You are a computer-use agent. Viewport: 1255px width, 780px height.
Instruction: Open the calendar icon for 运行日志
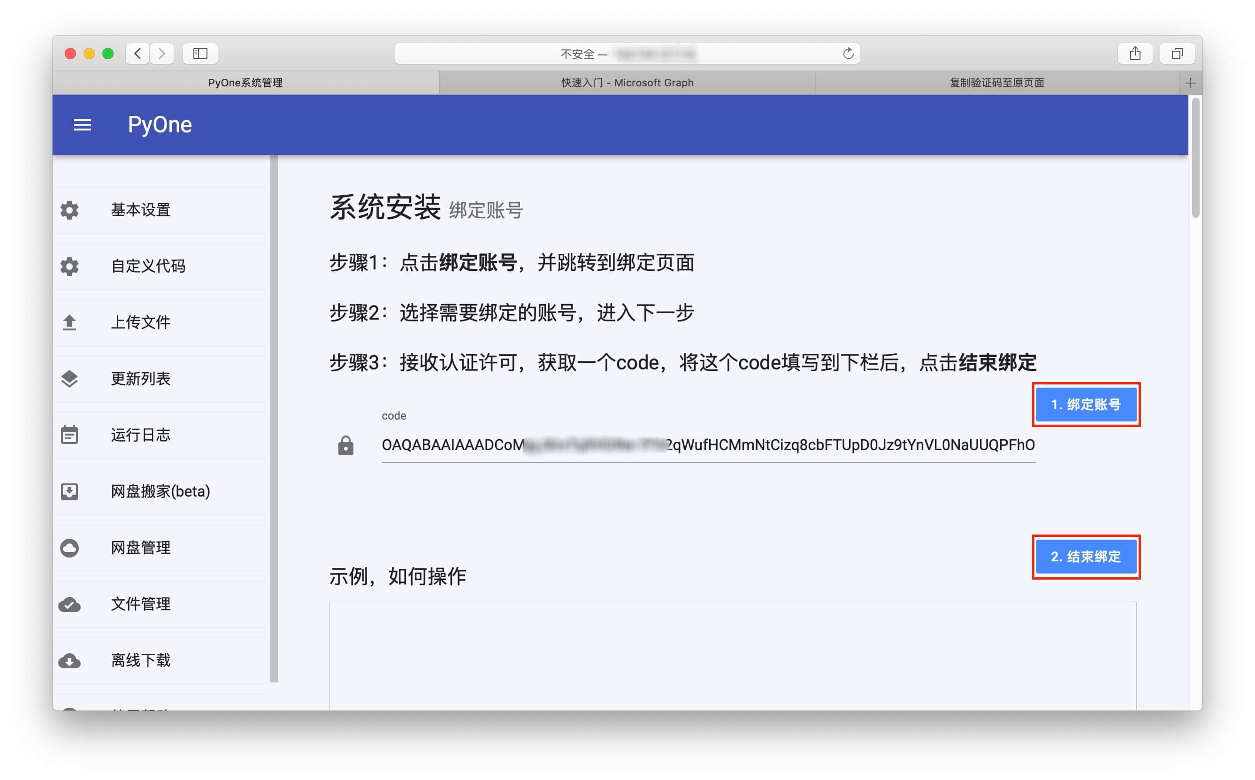(69, 435)
